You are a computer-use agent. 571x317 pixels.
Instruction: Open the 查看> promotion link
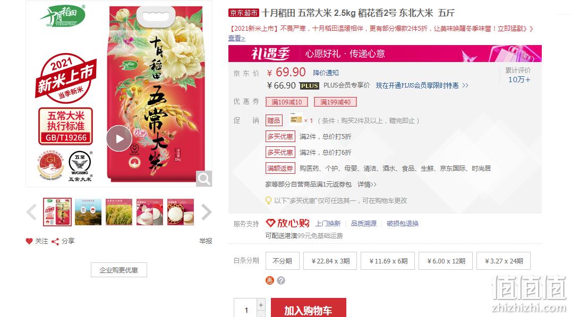[x=237, y=38]
